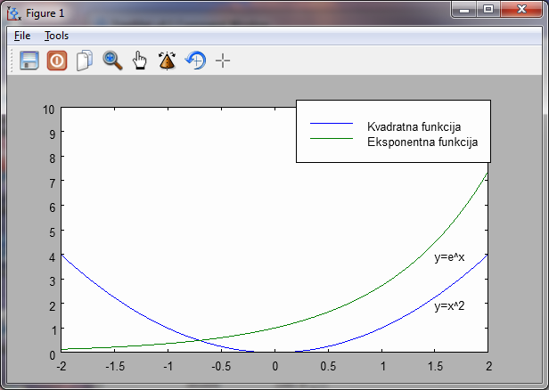The width and height of the screenshot is (549, 390).
Task: Click the 'y=x^2' text annotation
Action: (449, 306)
